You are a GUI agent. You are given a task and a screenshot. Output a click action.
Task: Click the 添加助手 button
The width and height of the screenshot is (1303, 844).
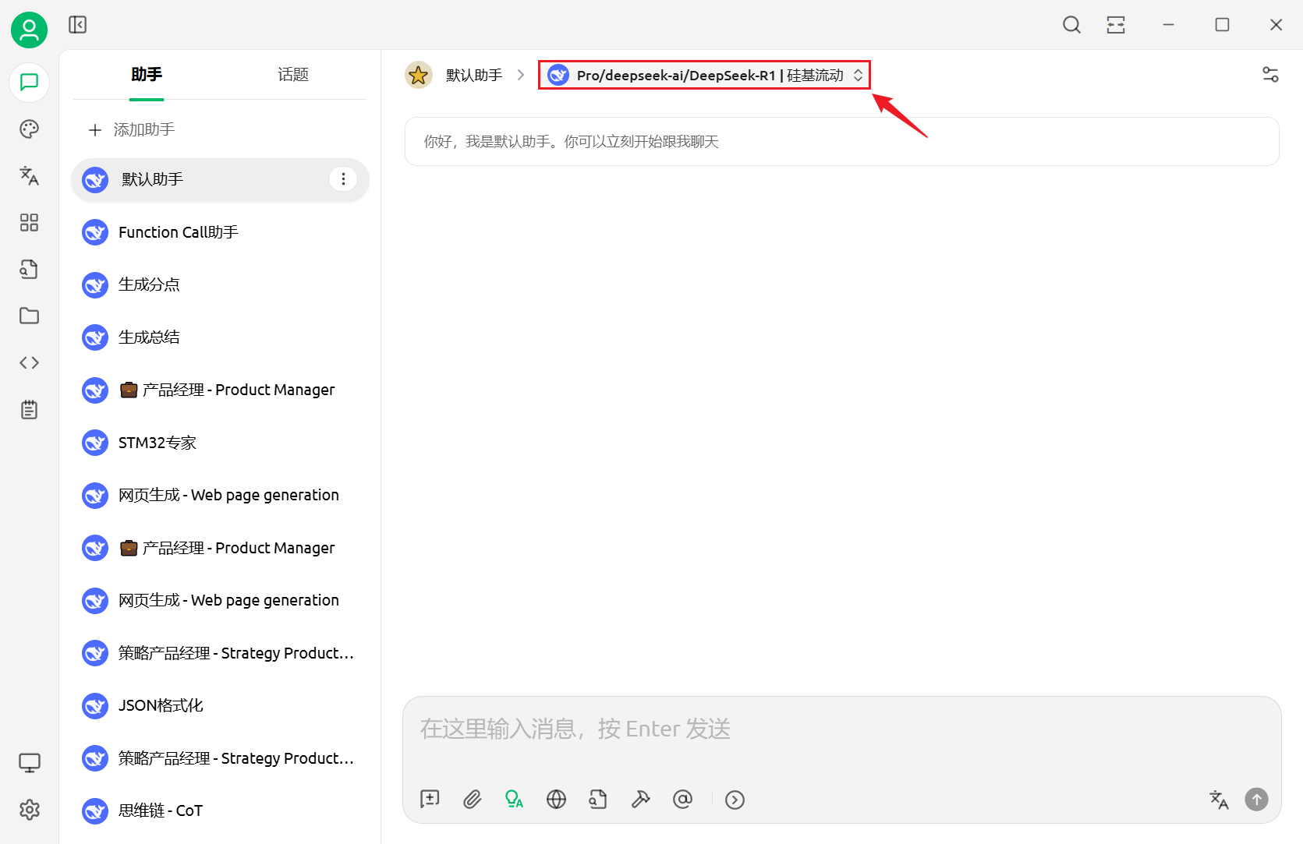(x=132, y=129)
